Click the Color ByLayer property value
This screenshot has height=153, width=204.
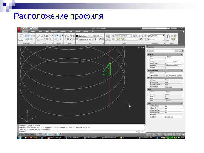click(x=174, y=57)
